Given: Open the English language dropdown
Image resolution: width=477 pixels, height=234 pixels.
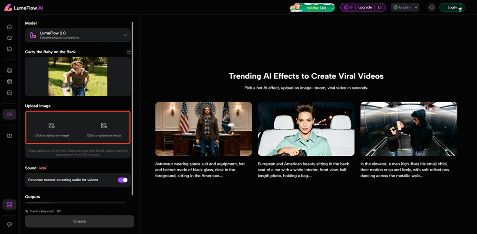Looking at the screenshot, I should click(405, 8).
